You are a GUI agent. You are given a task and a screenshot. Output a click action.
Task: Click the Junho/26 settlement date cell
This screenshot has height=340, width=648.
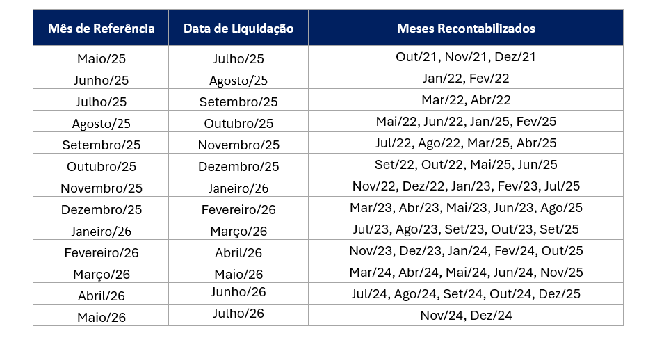[x=238, y=293]
